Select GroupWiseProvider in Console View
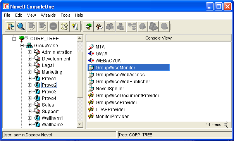Screen dimensions: 234x141 point(116,102)
